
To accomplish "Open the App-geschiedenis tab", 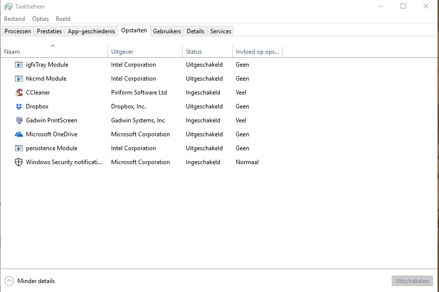I will coord(91,31).
